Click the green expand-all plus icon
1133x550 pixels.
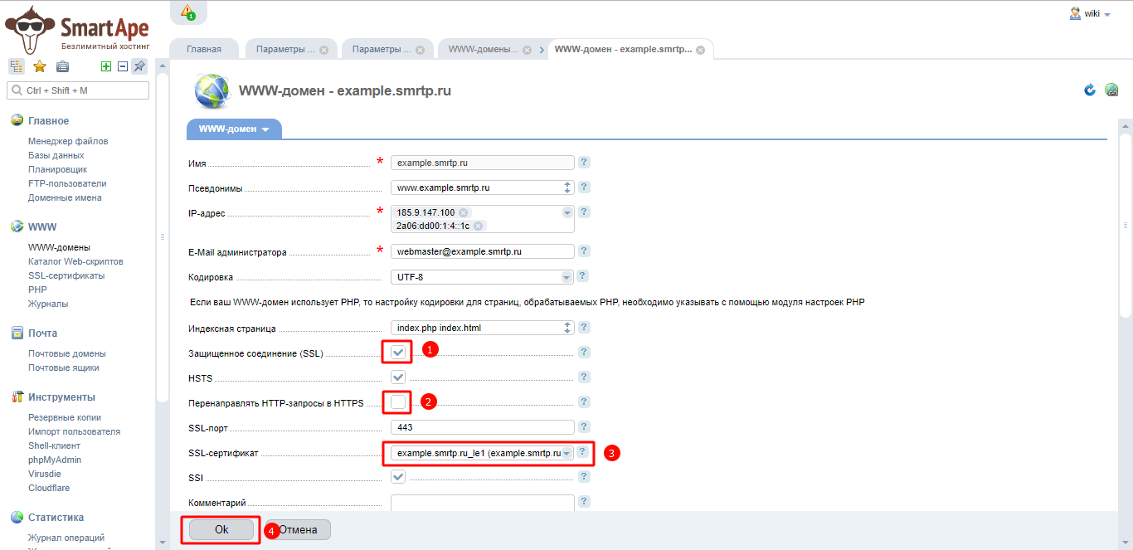pos(105,66)
